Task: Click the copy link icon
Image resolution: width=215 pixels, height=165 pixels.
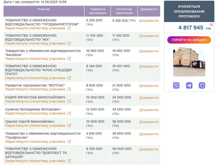Action: click(202, 85)
